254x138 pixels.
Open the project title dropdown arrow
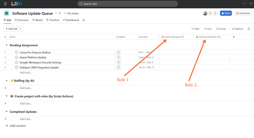point(56,13)
